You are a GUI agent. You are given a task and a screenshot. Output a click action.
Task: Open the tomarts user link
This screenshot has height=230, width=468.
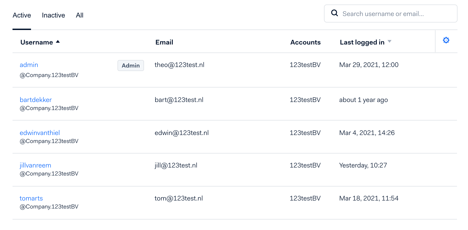[31, 198]
